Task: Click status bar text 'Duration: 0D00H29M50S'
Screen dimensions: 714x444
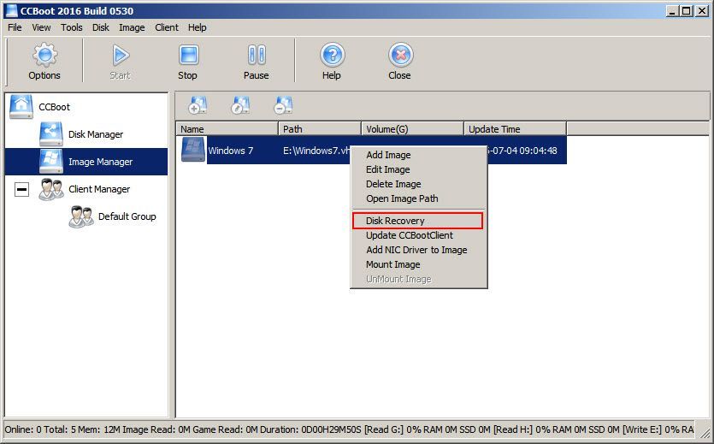Action: [x=310, y=429]
